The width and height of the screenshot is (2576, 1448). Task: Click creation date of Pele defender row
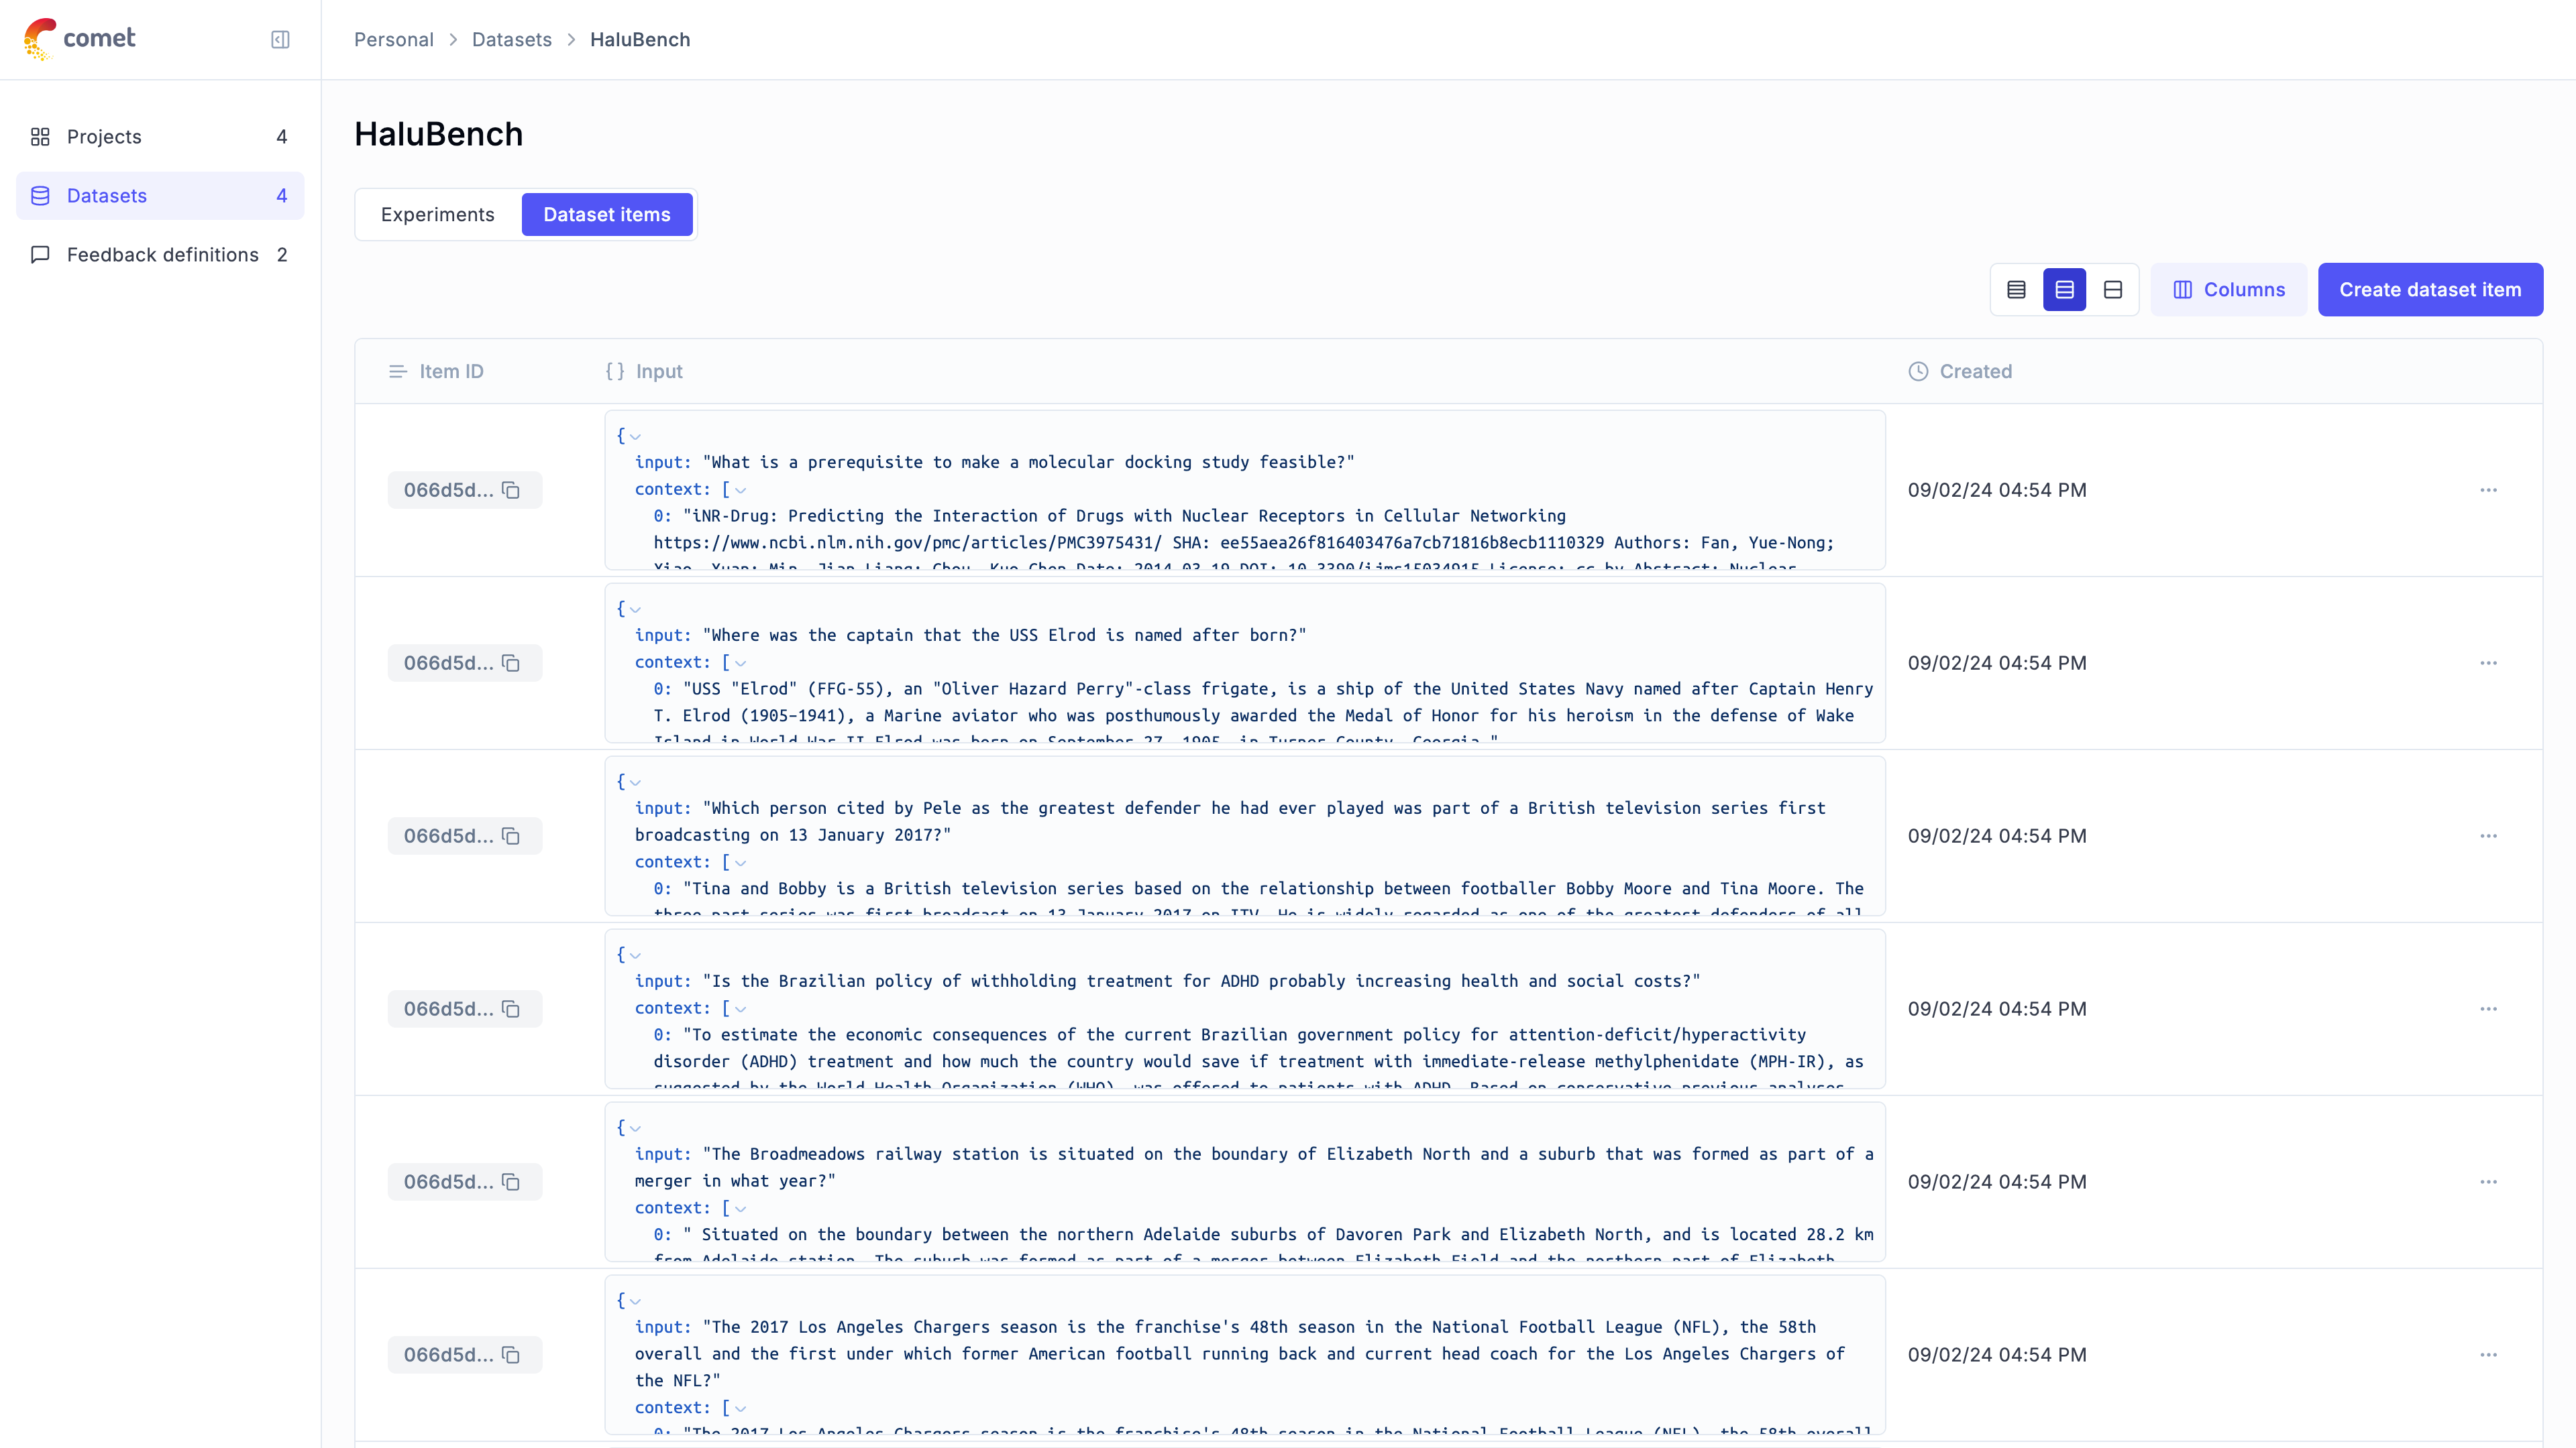[1996, 837]
